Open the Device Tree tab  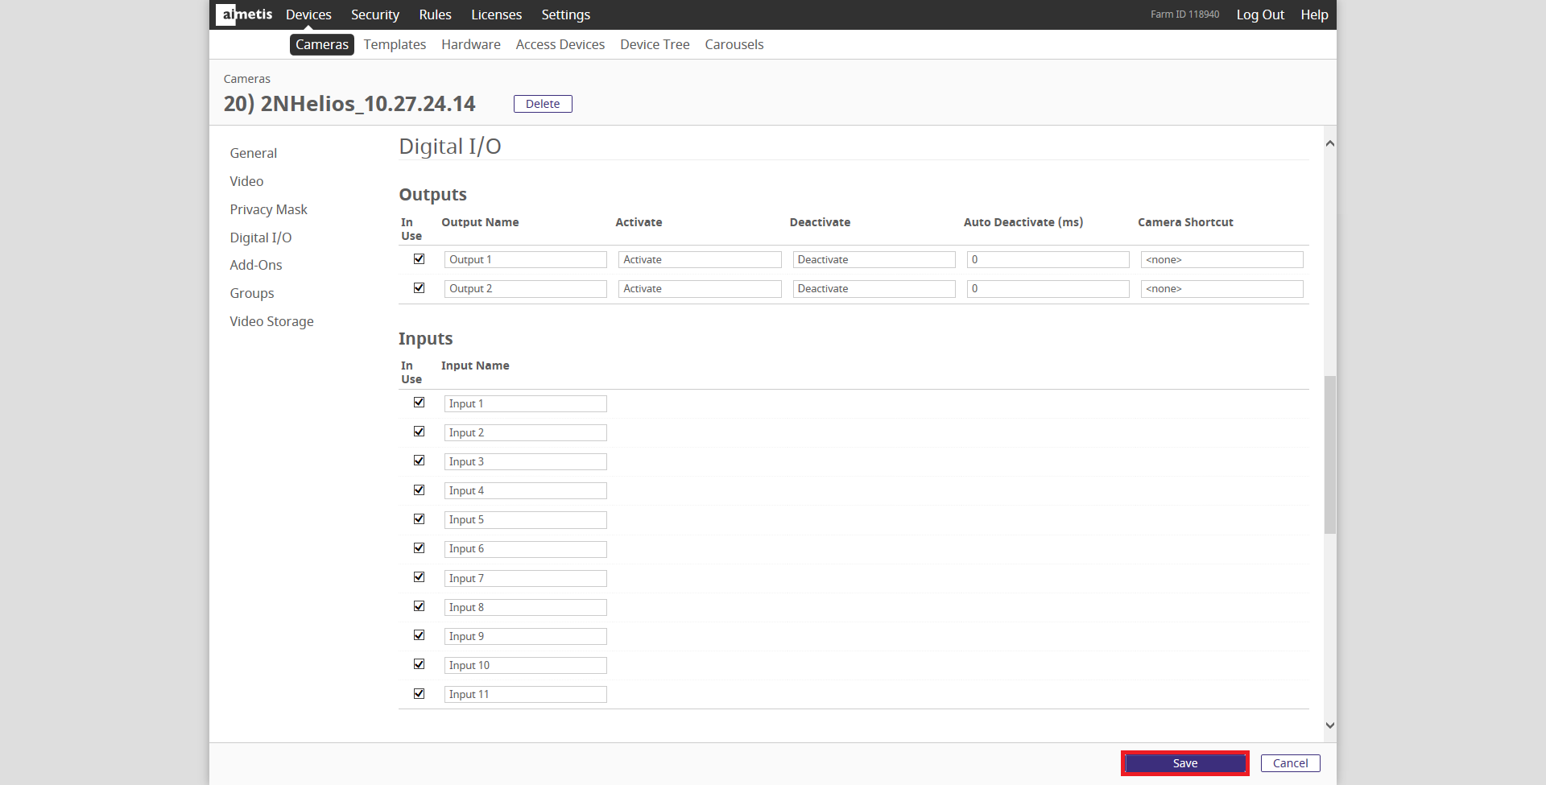[x=655, y=44]
